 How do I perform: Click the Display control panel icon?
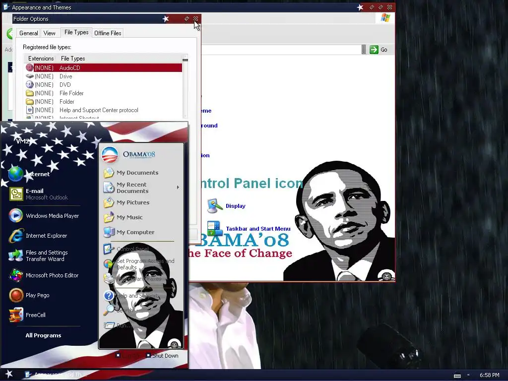point(214,206)
